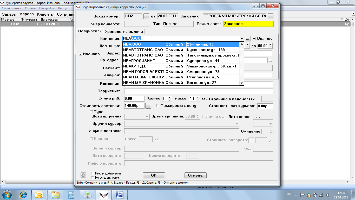355x200 pixels.
Task: Open the Вручил курьер dropdown
Action: [x=237, y=124]
